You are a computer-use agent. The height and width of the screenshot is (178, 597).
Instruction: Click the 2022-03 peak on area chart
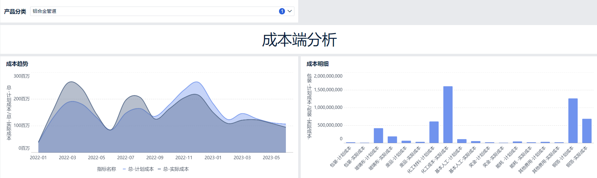point(72,82)
